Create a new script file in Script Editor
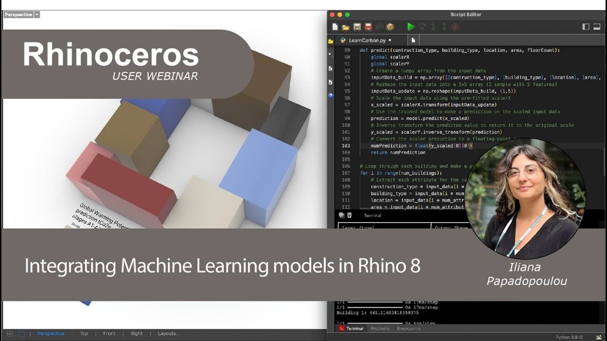This screenshot has width=607, height=341. click(335, 27)
